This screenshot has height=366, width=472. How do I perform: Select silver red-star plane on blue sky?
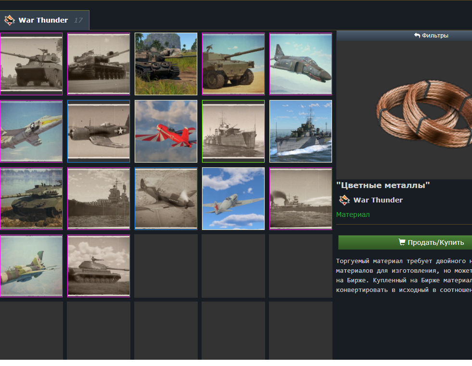233,199
